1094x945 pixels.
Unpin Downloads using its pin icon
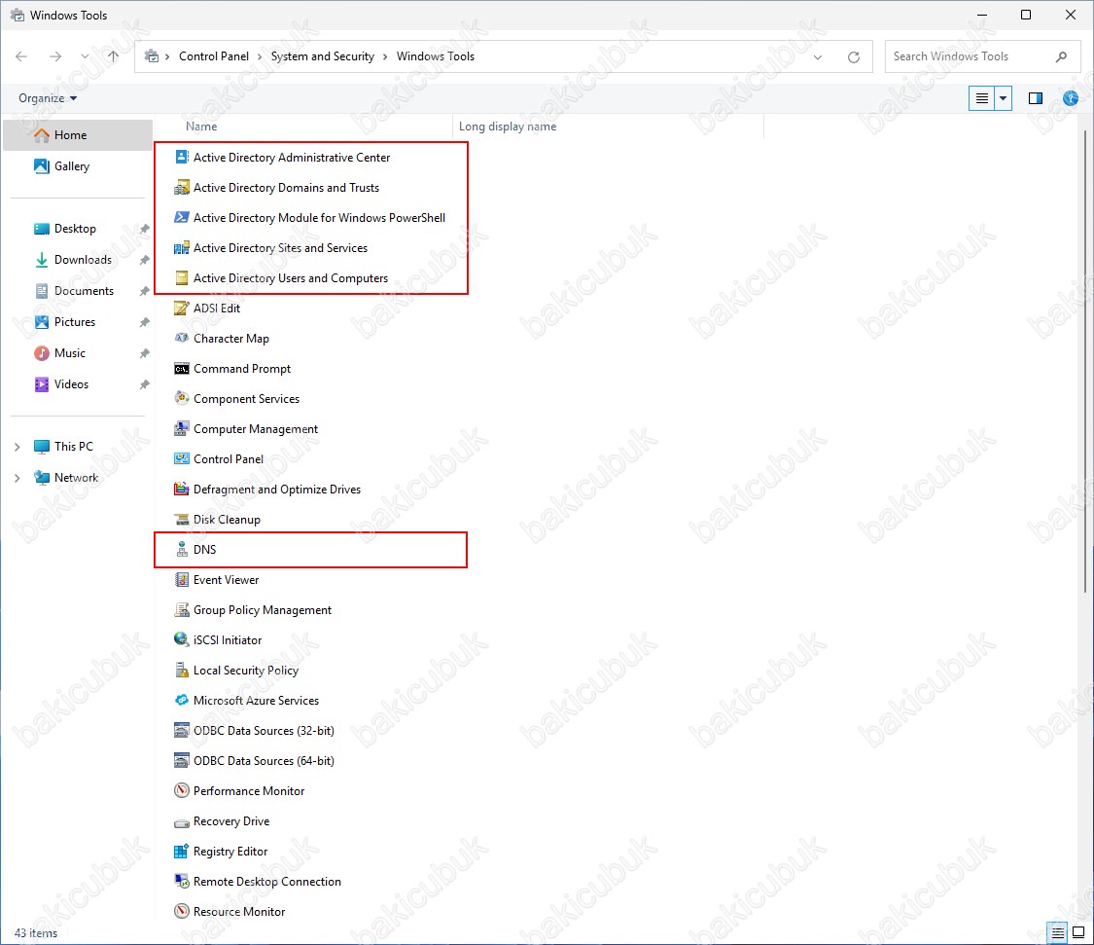point(145,260)
